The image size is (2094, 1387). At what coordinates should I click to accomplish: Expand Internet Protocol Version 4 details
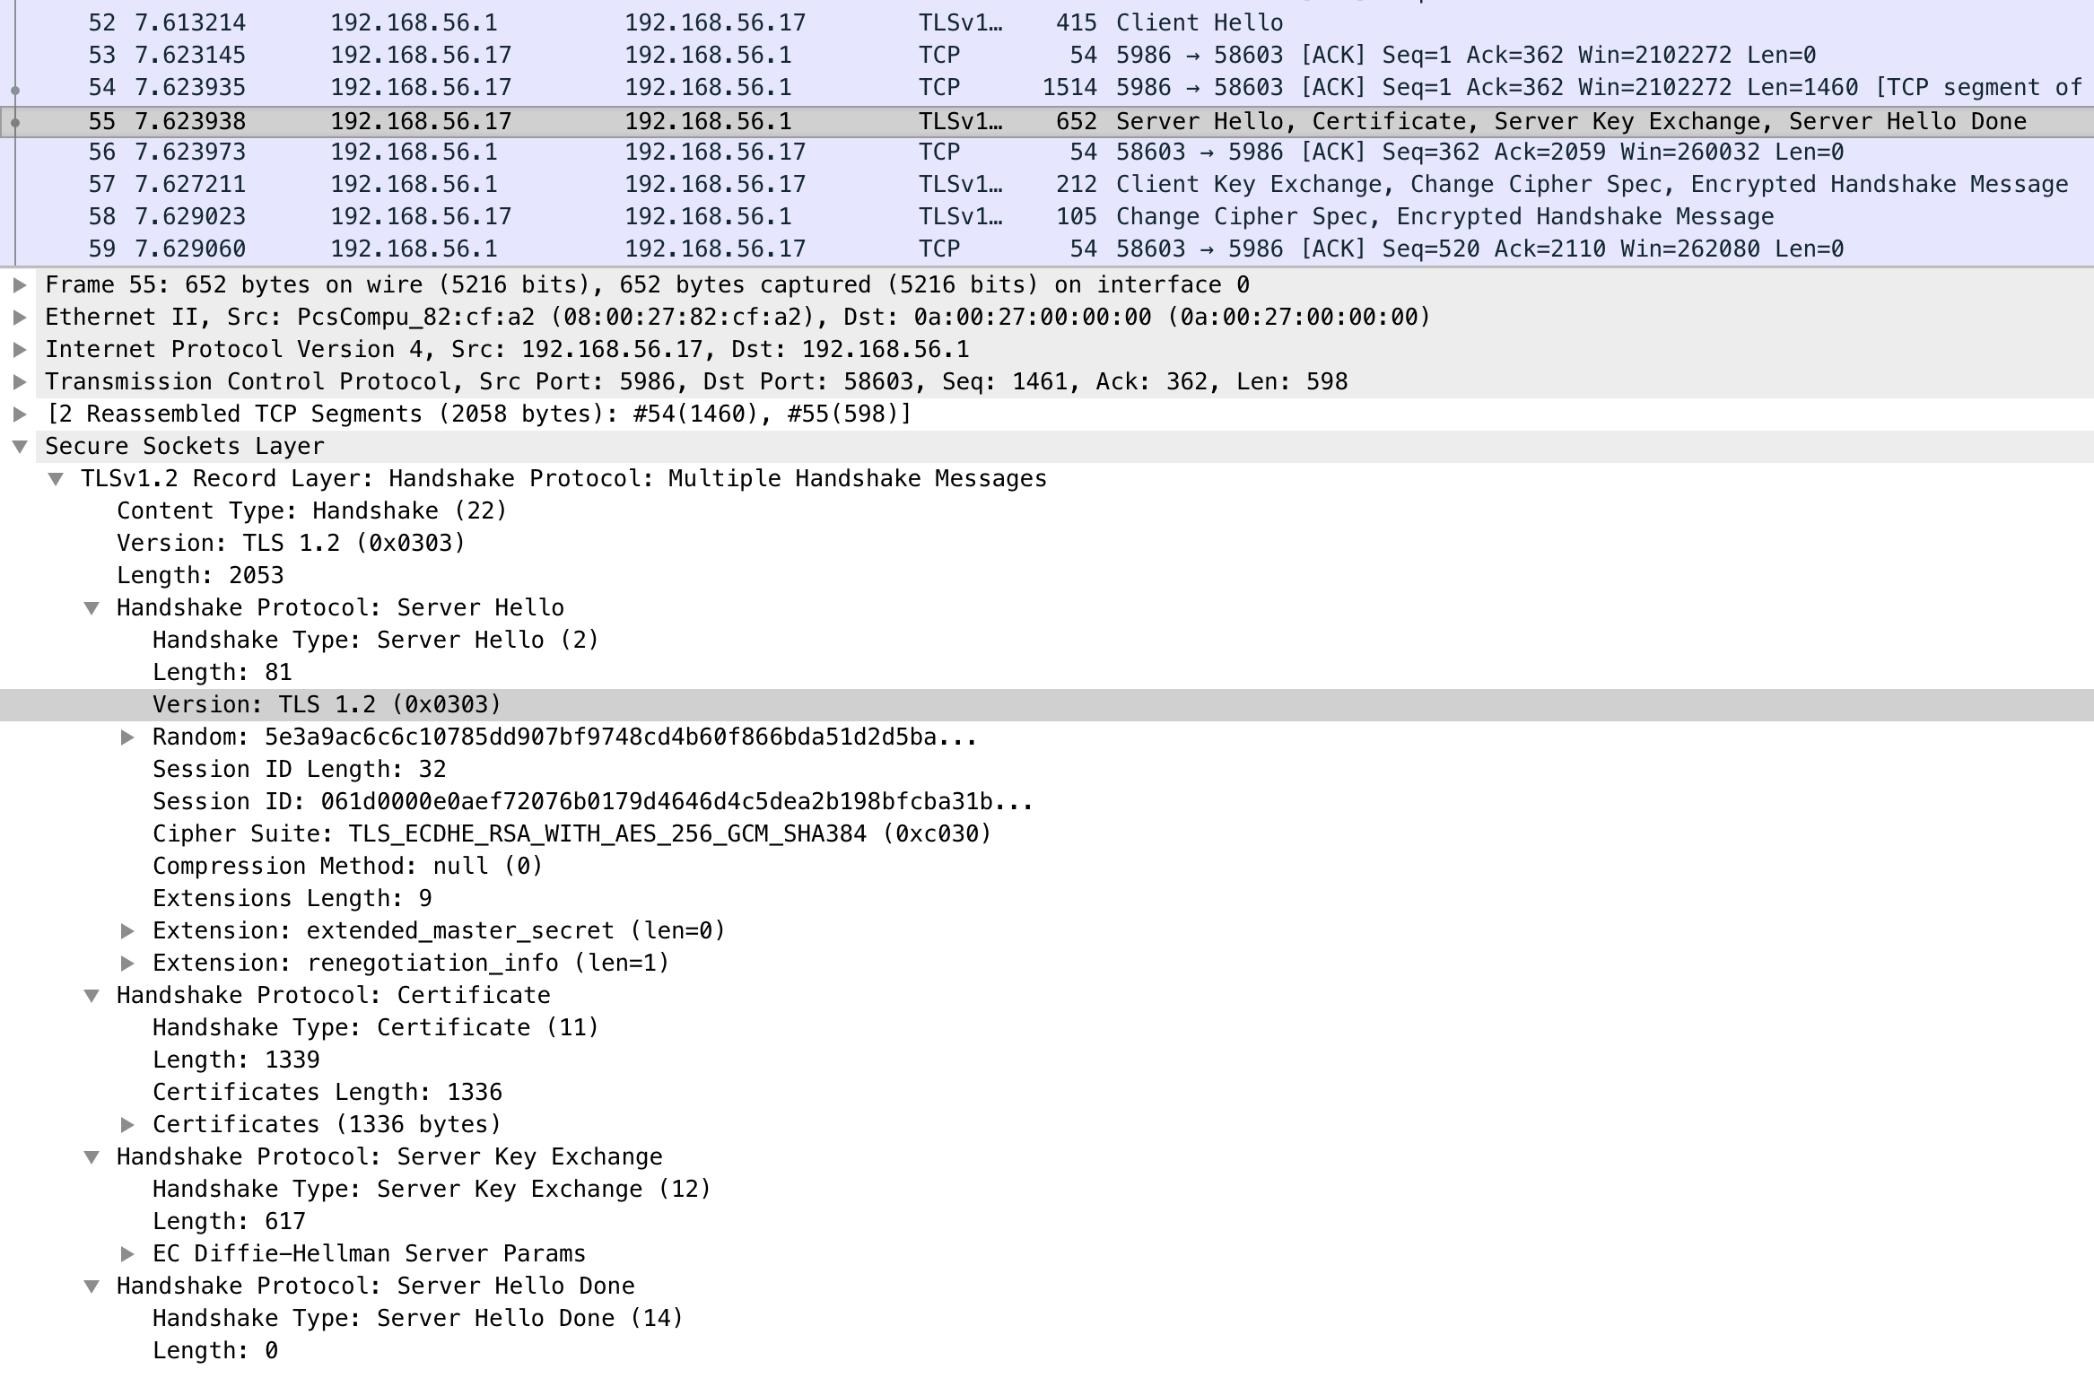coord(20,349)
